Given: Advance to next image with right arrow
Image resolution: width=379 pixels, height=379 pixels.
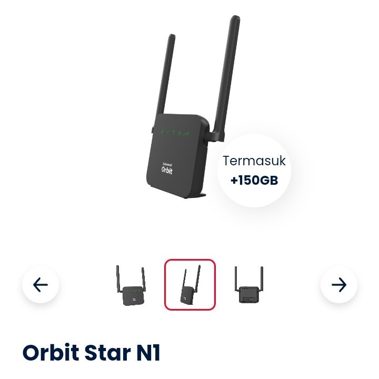Looking at the screenshot, I should click(338, 284).
